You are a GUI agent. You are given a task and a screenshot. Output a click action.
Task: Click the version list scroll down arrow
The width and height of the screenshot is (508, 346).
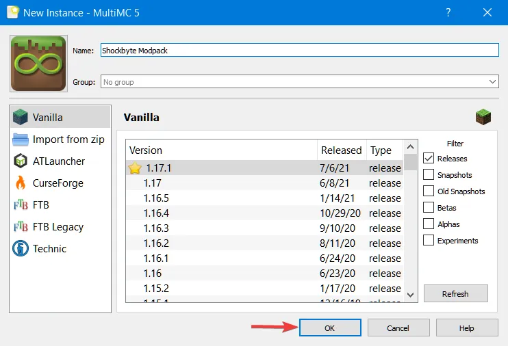[410, 295]
